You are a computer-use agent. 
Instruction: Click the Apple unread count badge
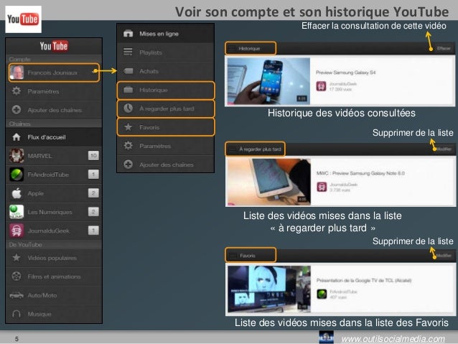pos(93,193)
